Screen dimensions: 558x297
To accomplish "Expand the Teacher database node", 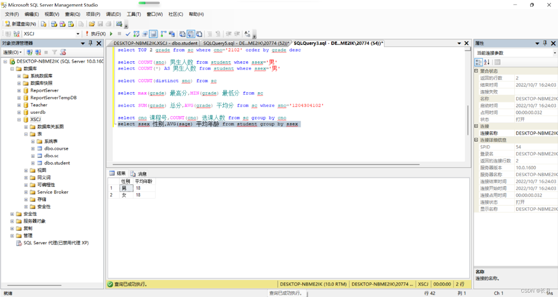I will (19, 105).
